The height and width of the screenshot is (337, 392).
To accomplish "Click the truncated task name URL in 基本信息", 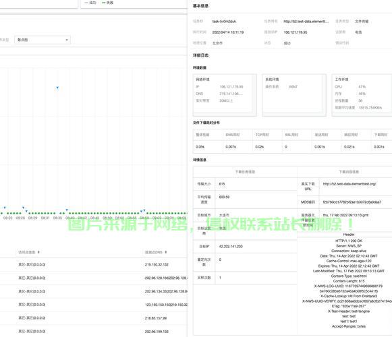I will (306, 22).
